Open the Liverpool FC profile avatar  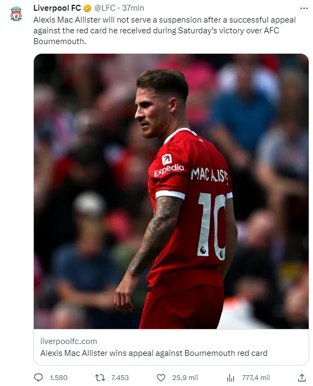pos(16,13)
